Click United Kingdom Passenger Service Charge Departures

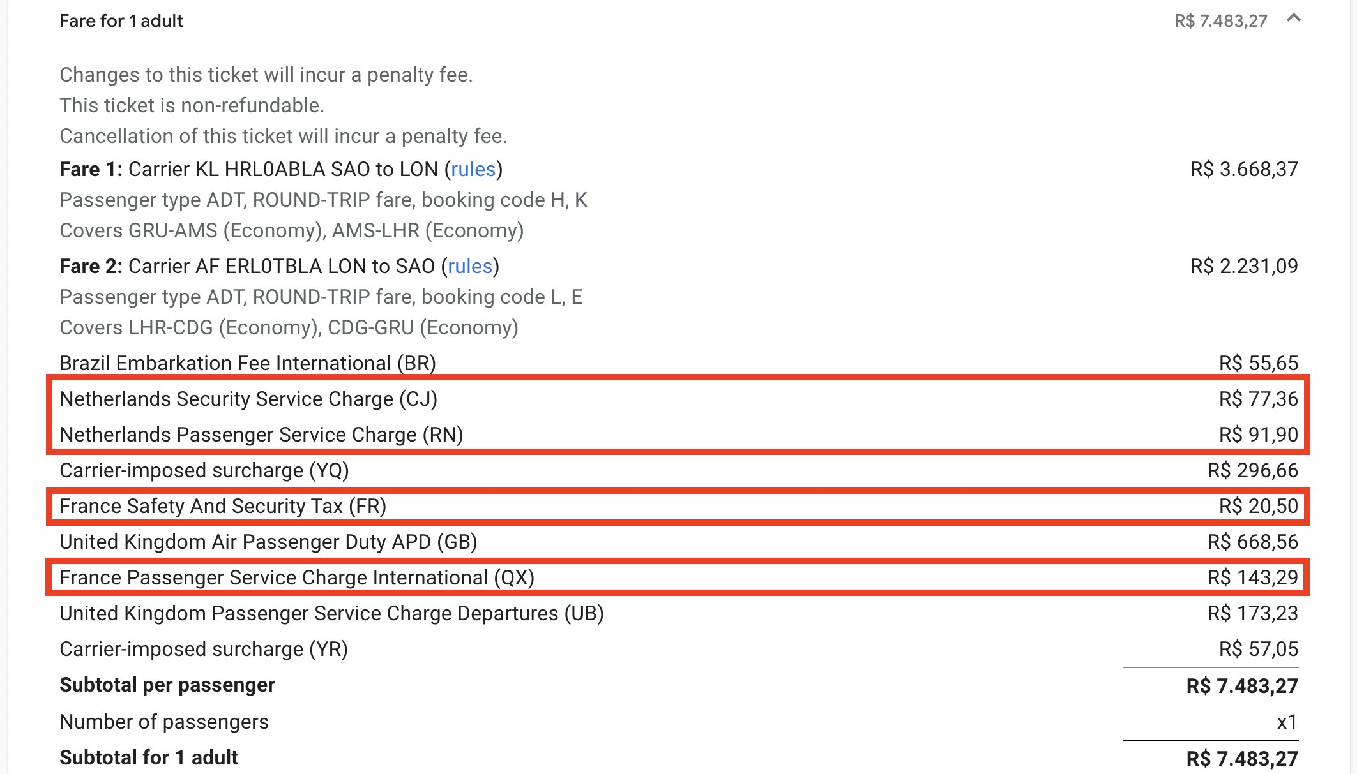pyautogui.click(x=679, y=613)
